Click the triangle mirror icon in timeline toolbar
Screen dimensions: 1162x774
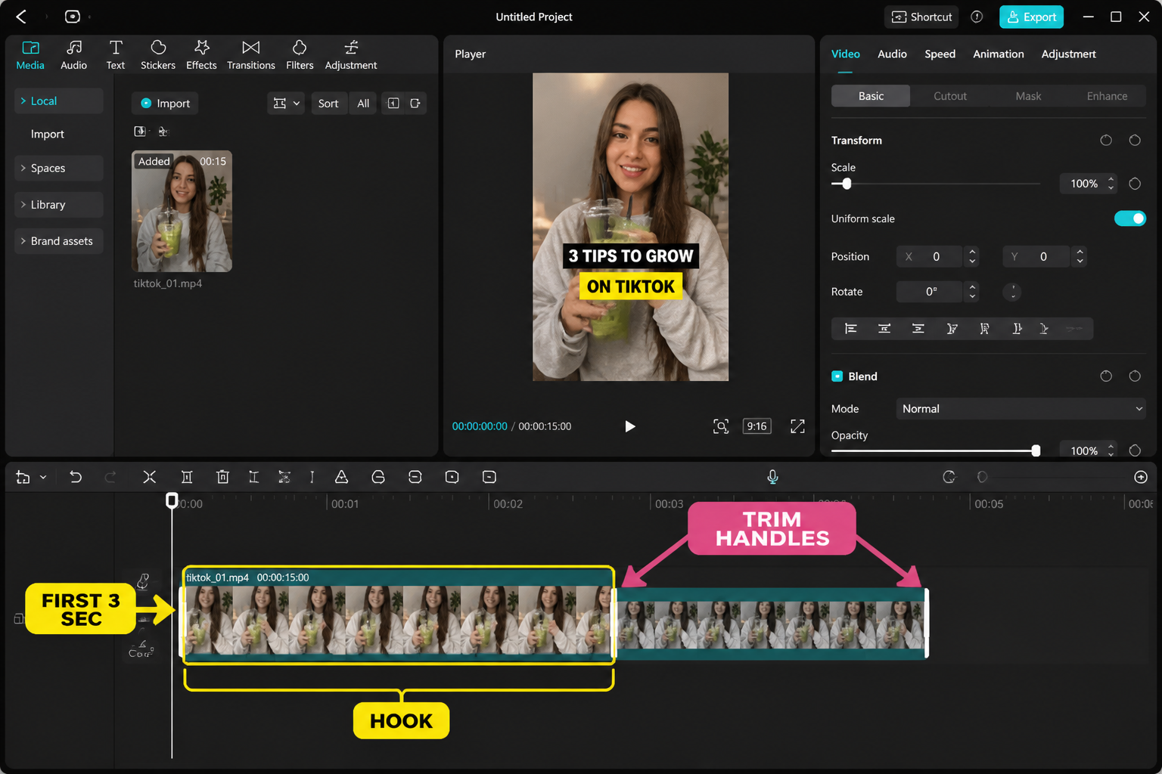[x=342, y=477]
